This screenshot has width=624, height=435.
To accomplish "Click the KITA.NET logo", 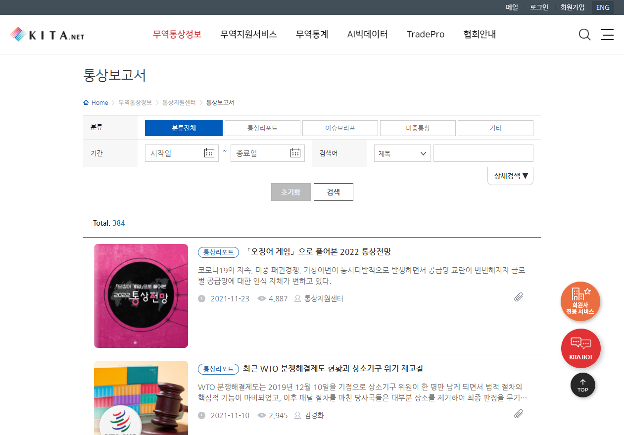I will pos(48,35).
